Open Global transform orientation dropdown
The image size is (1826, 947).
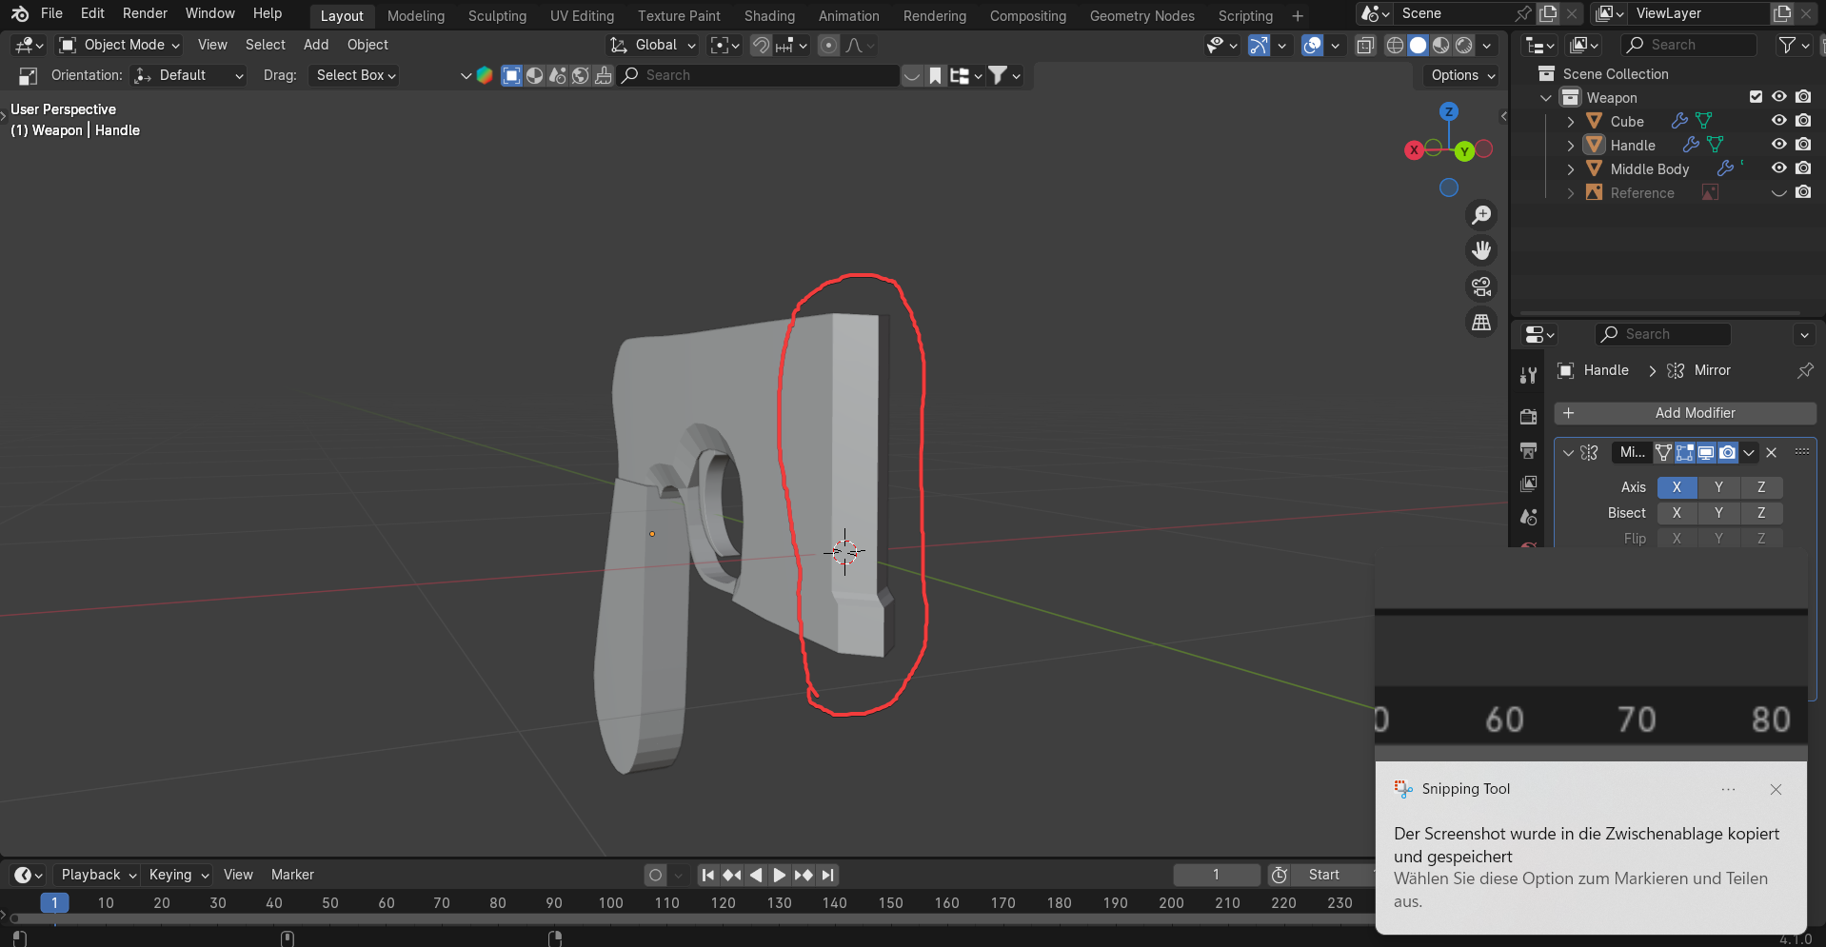click(x=654, y=45)
